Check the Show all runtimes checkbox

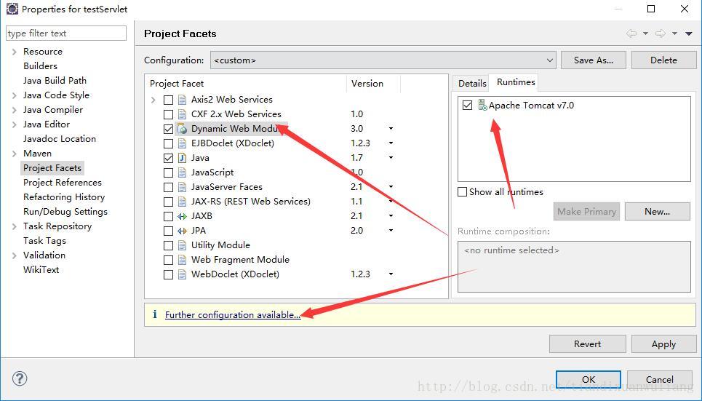point(463,191)
